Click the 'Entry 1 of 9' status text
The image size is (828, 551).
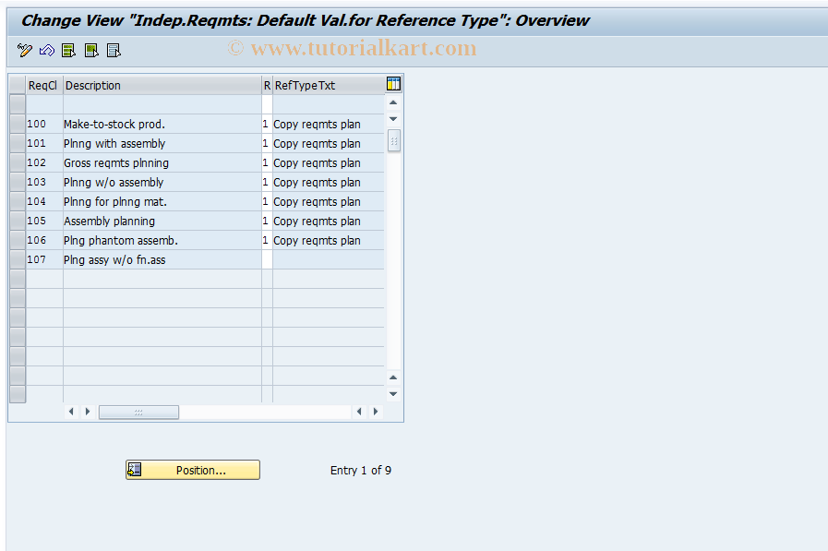tap(361, 471)
